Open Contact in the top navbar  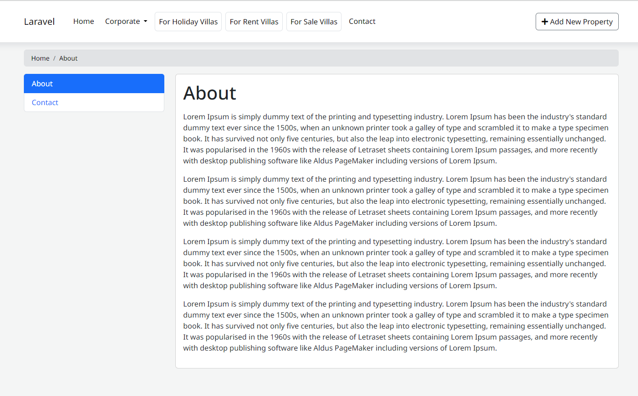362,22
